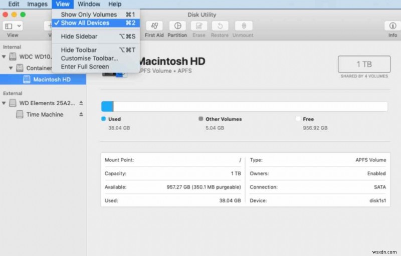Viewport: 401px width, 256px height.
Task: Collapse the WDC WD10 disk tree
Action: point(4,57)
